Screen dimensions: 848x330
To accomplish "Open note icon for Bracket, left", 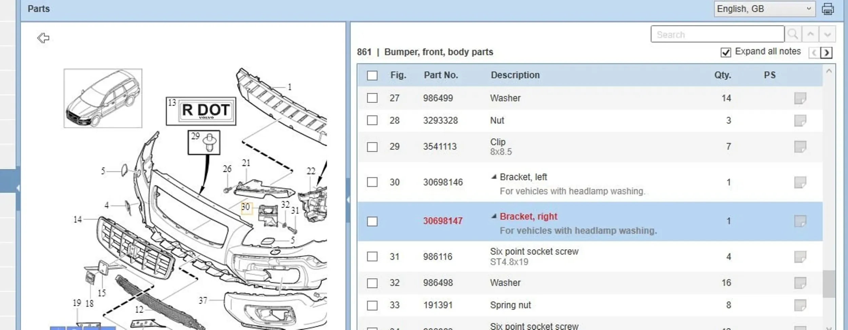I will point(800,182).
